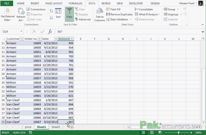Switch to FORMULAS tab
Screen dimensions: 206x135
(x=75, y=4)
